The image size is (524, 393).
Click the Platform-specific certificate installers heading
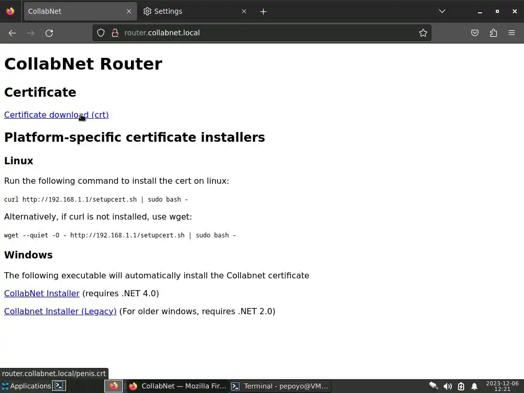coord(135,137)
